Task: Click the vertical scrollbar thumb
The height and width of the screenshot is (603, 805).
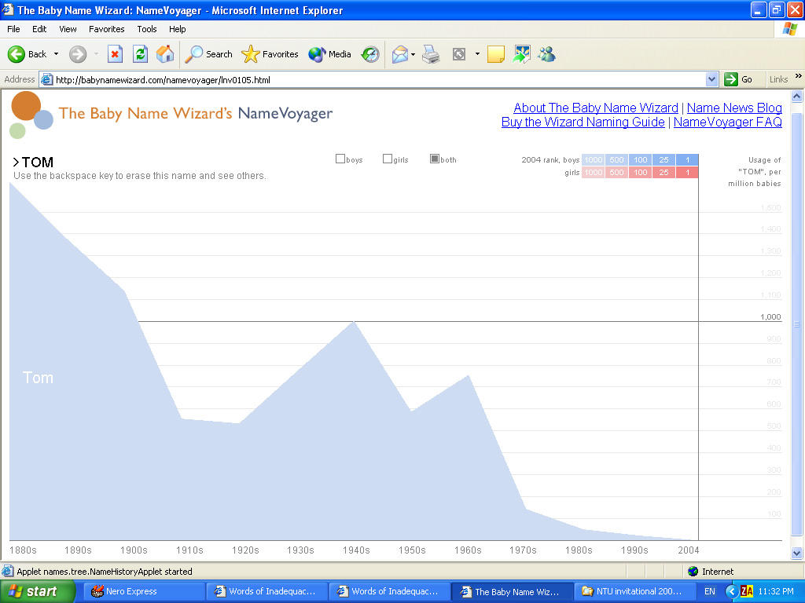Action: click(x=797, y=324)
